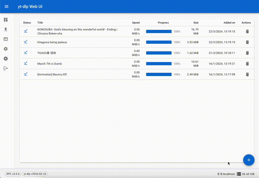Screen dimensions: 259x178
Task: Click the Title column header
Action: pyautogui.click(x=40, y=23)
